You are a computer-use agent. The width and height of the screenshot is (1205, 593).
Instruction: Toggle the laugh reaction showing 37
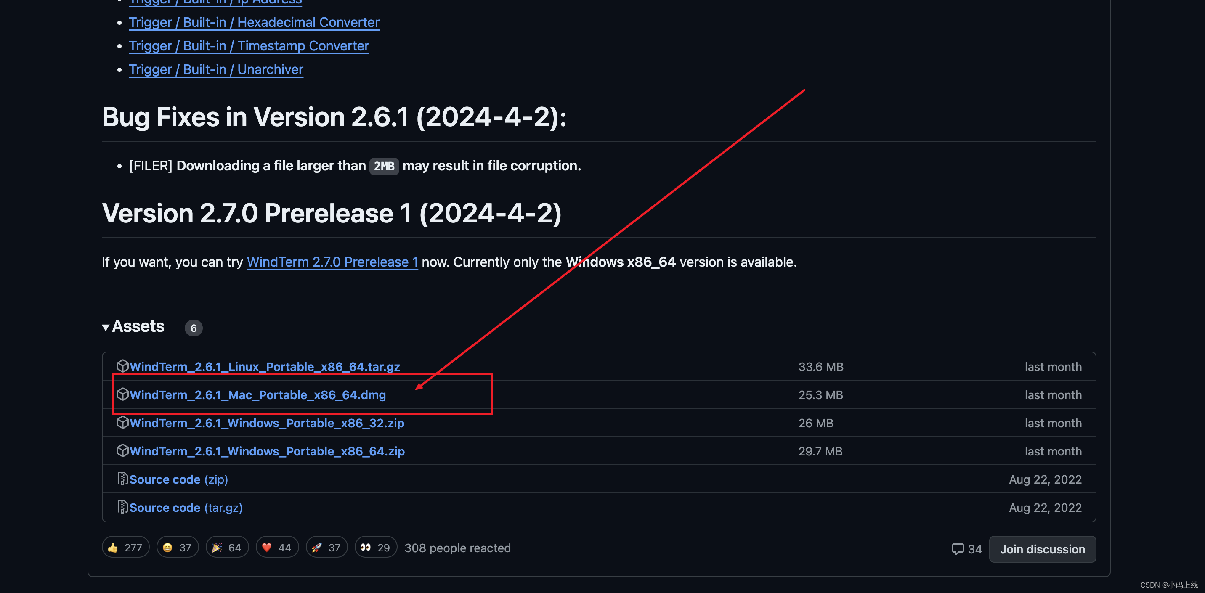tap(177, 547)
